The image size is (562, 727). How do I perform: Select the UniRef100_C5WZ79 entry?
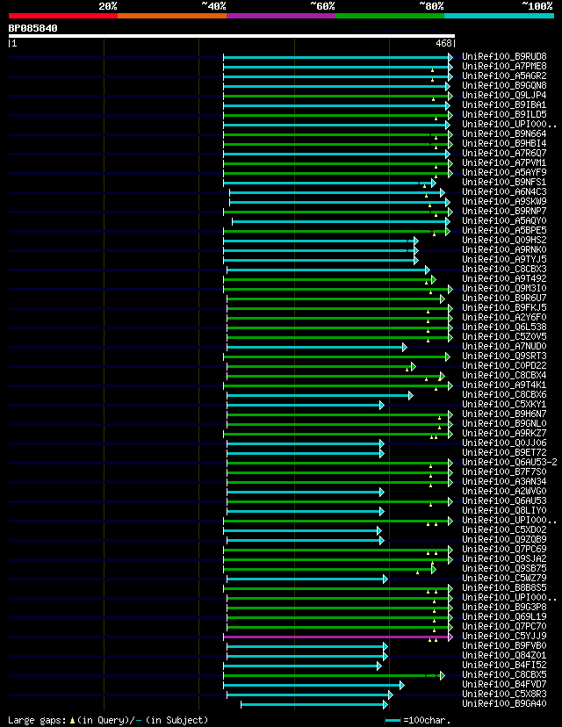click(x=504, y=578)
